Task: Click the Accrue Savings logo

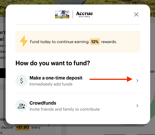Action: coord(84,14)
